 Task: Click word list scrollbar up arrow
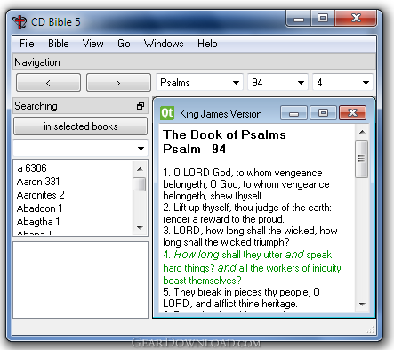[x=140, y=169]
